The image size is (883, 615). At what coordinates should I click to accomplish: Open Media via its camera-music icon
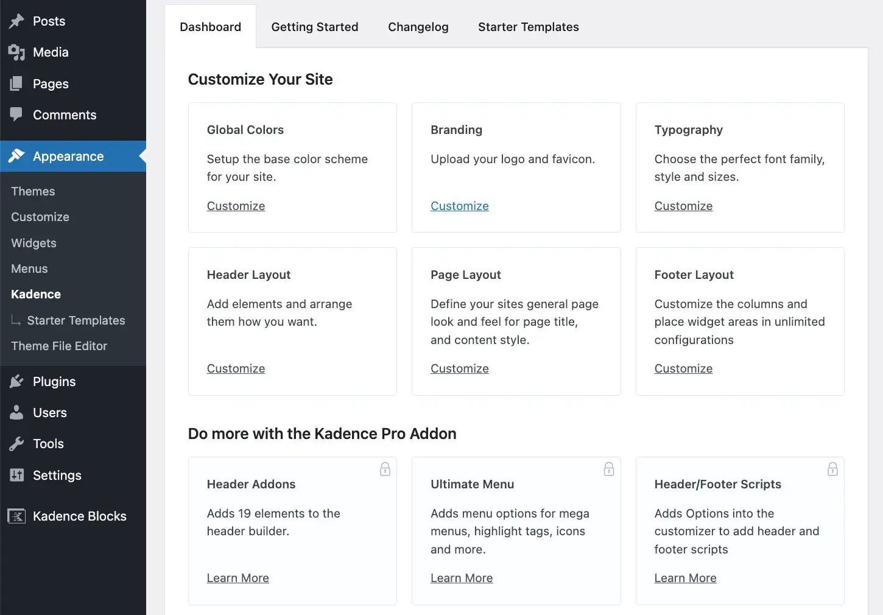[x=16, y=52]
